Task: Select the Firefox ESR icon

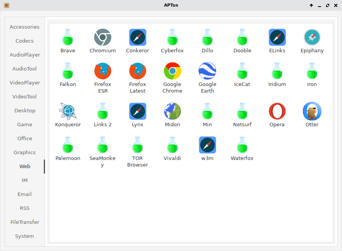Action: coord(103,71)
